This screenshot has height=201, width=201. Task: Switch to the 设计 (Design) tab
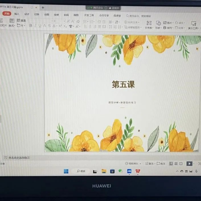[27, 14]
